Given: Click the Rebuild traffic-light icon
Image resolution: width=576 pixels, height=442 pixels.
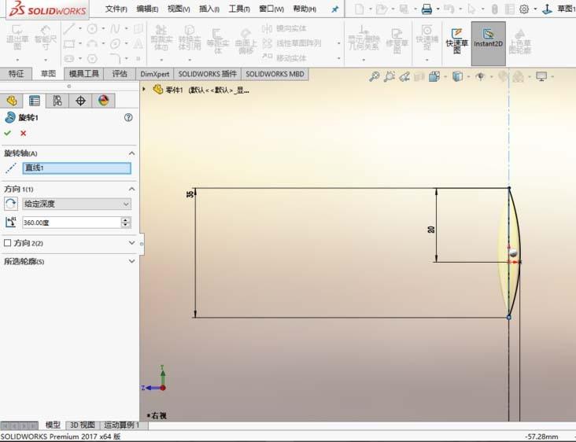Looking at the screenshot, I should 495,9.
